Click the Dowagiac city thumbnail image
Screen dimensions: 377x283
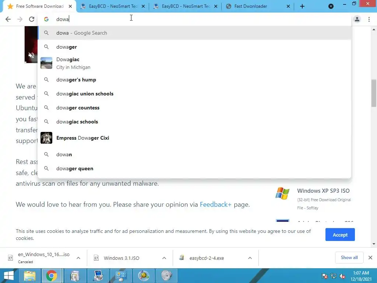(46, 63)
